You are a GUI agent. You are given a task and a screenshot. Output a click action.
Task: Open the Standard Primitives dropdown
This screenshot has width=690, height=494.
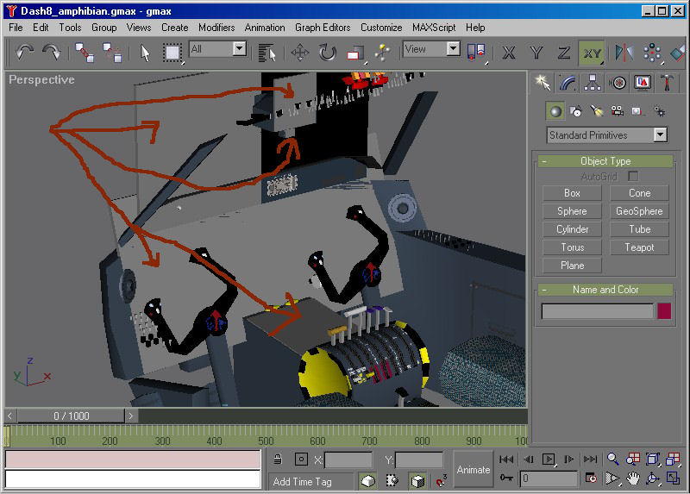607,135
